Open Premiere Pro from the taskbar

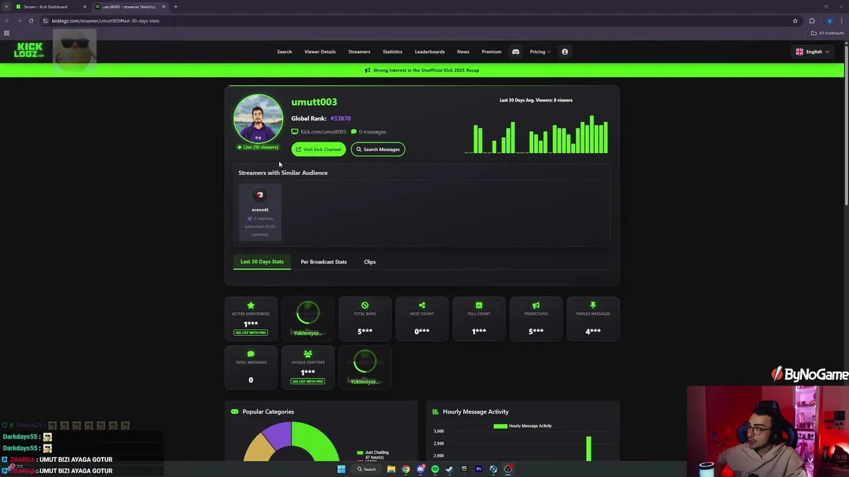(479, 469)
